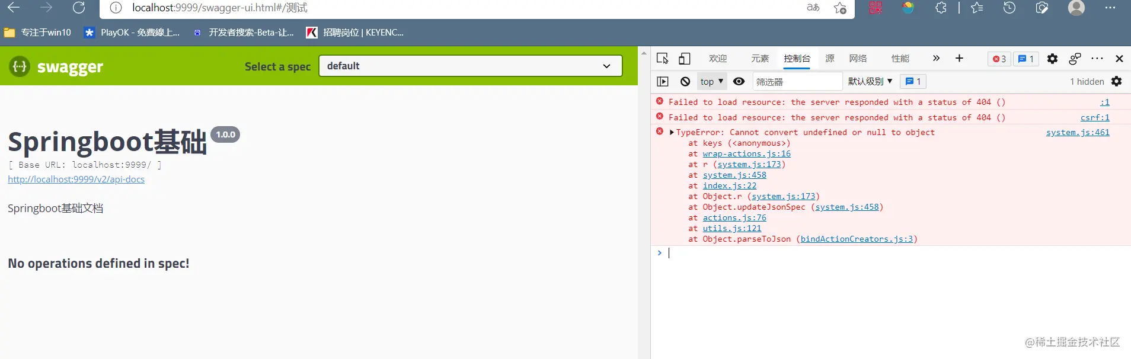Viewport: 1131px width, 359px height.
Task: Select the inspect element picker icon
Action: (x=663, y=58)
